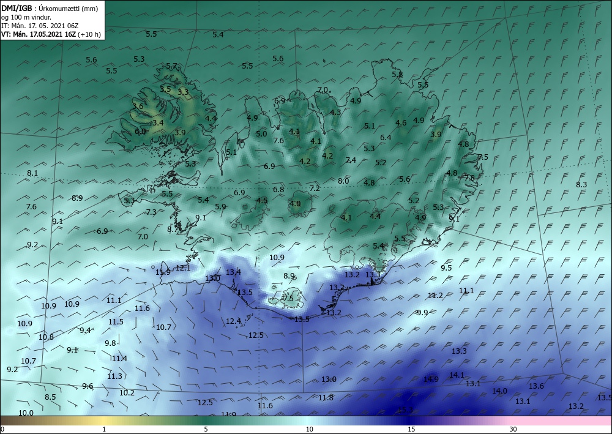
Task: Select the 'VT: Mán. 17.05.2021 16Z' line
Action: tap(39, 34)
